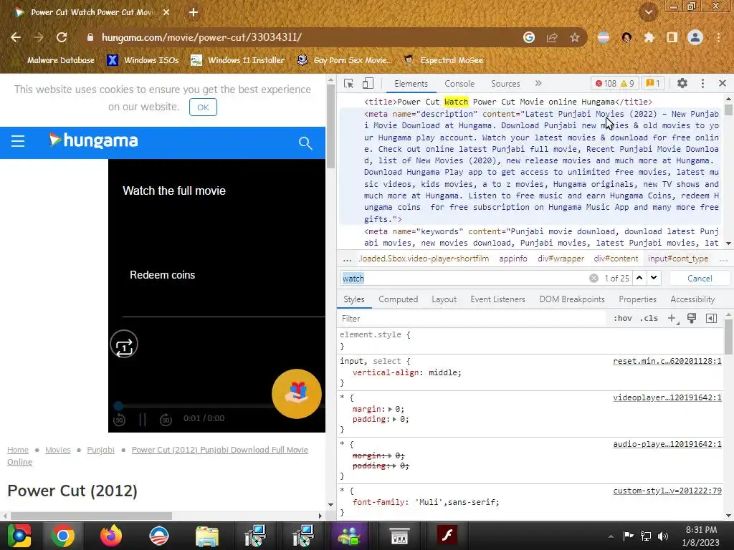This screenshot has width=734, height=550.
Task: Show more DevTools tabs chevron
Action: (x=538, y=83)
